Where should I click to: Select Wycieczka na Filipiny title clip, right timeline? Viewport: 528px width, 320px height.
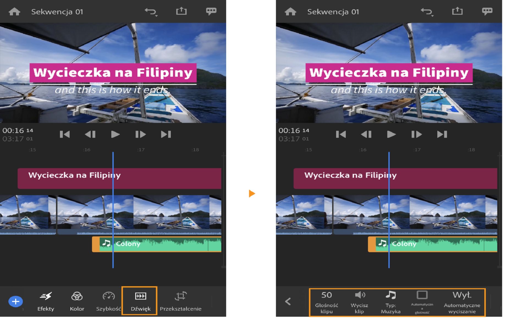click(x=395, y=178)
